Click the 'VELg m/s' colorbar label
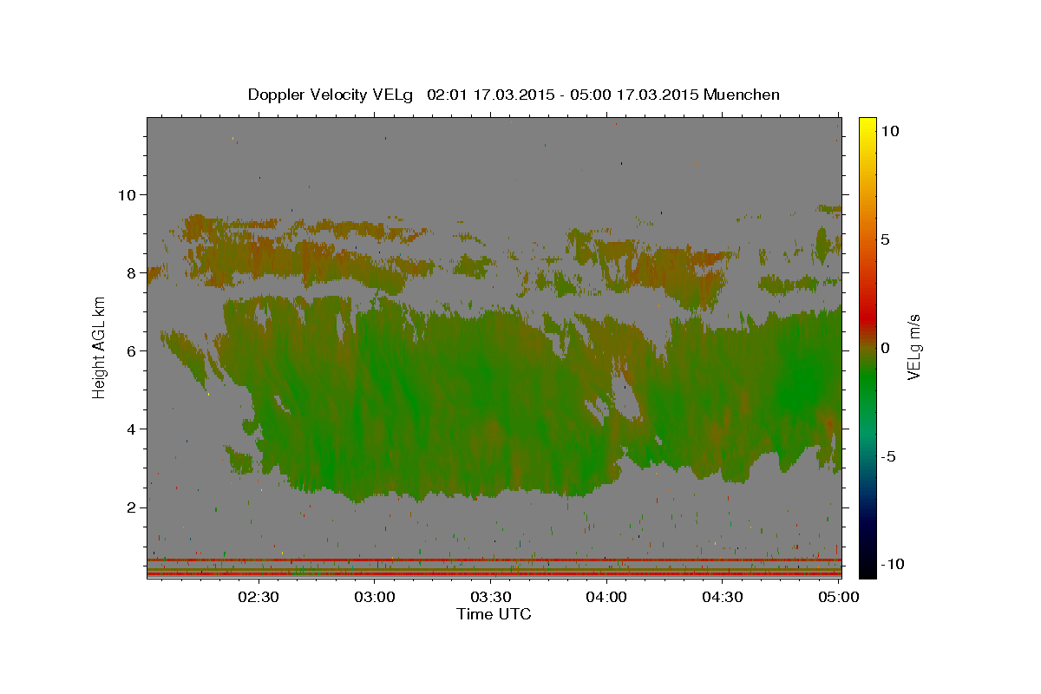The width and height of the screenshot is (1041, 694). pyautogui.click(x=913, y=347)
